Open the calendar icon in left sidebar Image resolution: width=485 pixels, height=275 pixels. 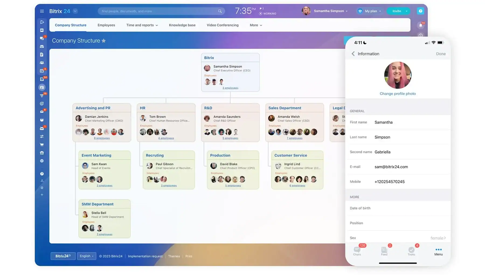coord(42,71)
